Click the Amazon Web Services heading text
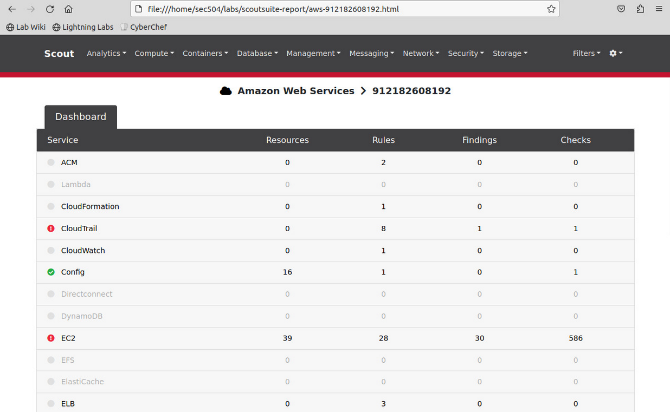 296,91
